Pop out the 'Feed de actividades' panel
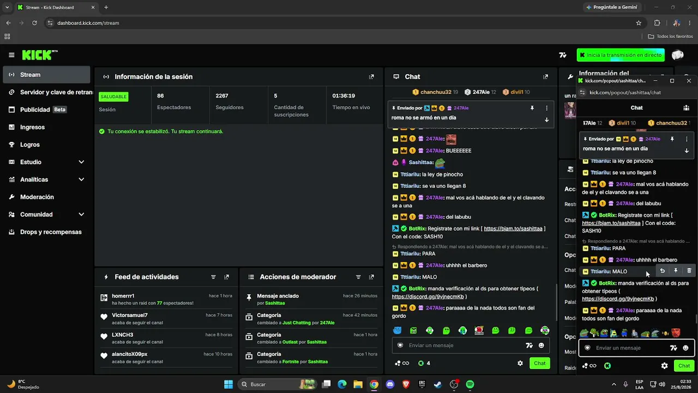 (226, 277)
